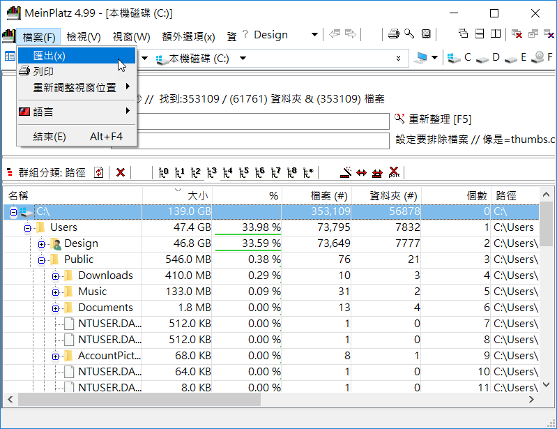Viewport: 557px width, 429px height.
Task: Click the refresh icon next to 群組分類
Action: (98, 172)
